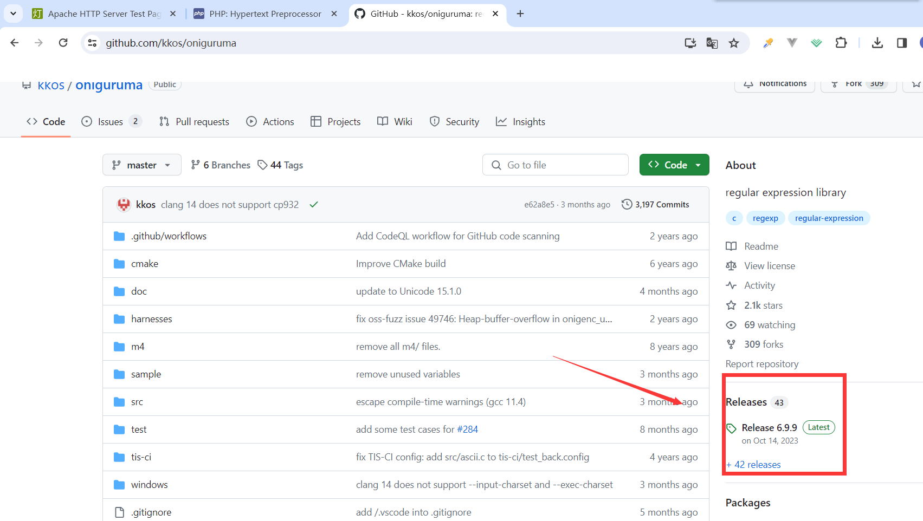Open the Issues tab
The height and width of the screenshot is (521, 923).
pyautogui.click(x=111, y=122)
